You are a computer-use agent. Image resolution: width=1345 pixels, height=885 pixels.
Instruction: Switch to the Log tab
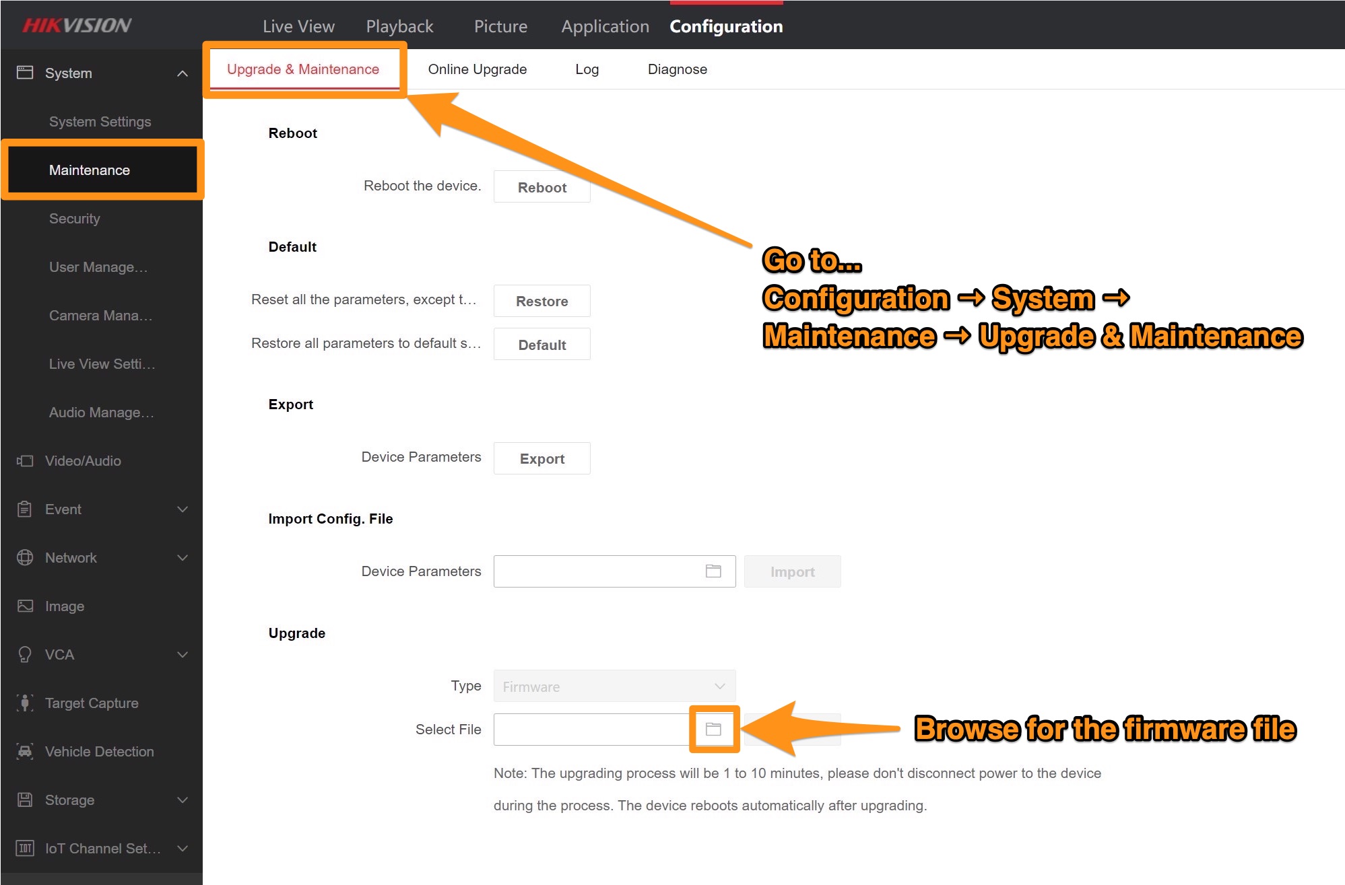(x=588, y=69)
